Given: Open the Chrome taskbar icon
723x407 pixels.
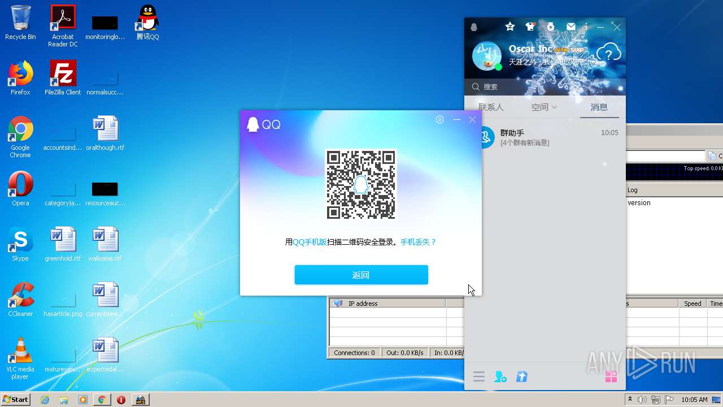Looking at the screenshot, I should (102, 400).
